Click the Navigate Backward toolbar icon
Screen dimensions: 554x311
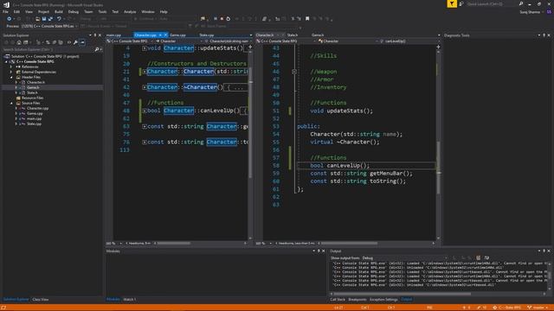click(x=10, y=19)
